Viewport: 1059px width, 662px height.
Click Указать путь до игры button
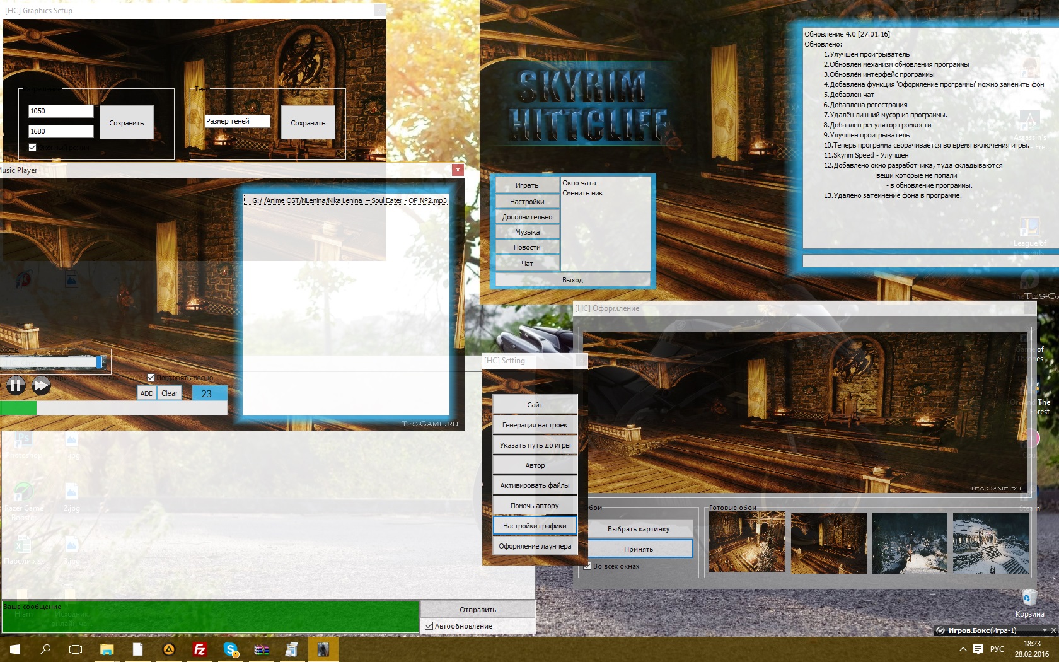coord(535,445)
